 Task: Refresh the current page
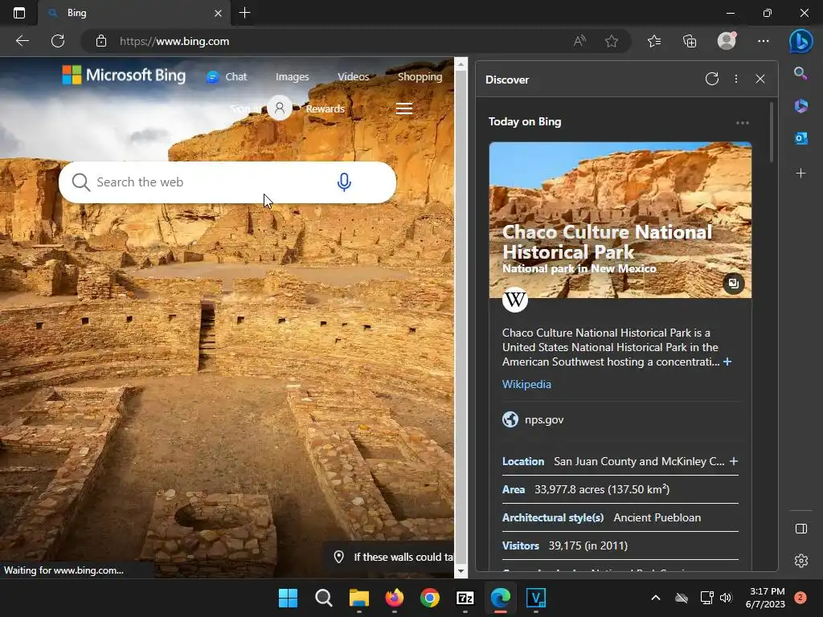(58, 41)
